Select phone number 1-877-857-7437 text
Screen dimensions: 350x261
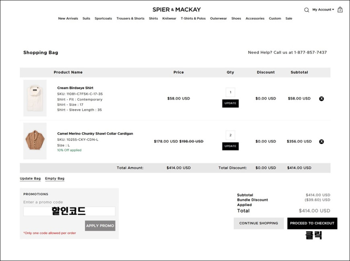(310, 52)
